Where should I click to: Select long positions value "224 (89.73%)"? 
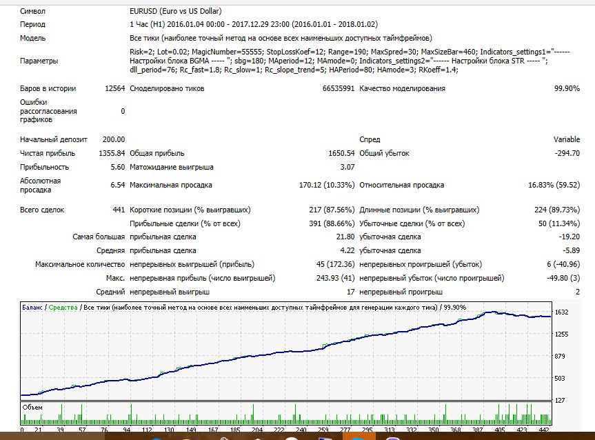[x=557, y=210]
